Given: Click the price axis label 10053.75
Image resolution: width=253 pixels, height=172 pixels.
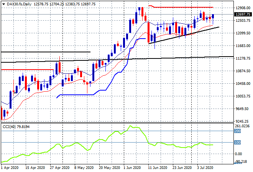Looking at the screenshot, I should coord(243,96).
